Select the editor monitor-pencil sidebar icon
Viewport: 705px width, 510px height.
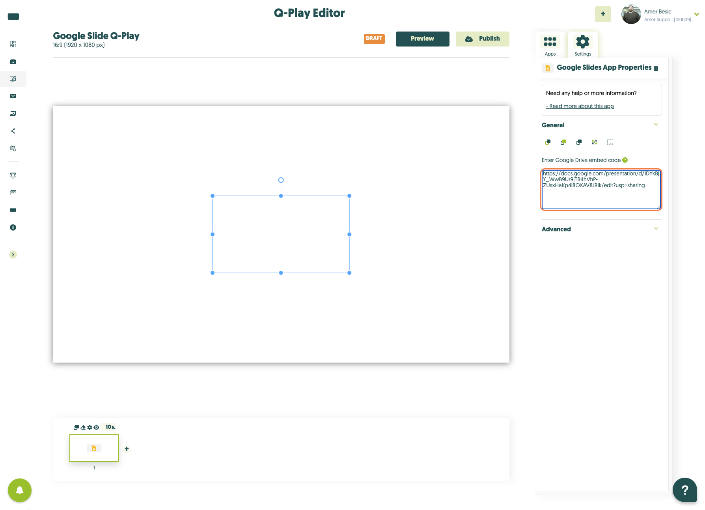[x=13, y=79]
